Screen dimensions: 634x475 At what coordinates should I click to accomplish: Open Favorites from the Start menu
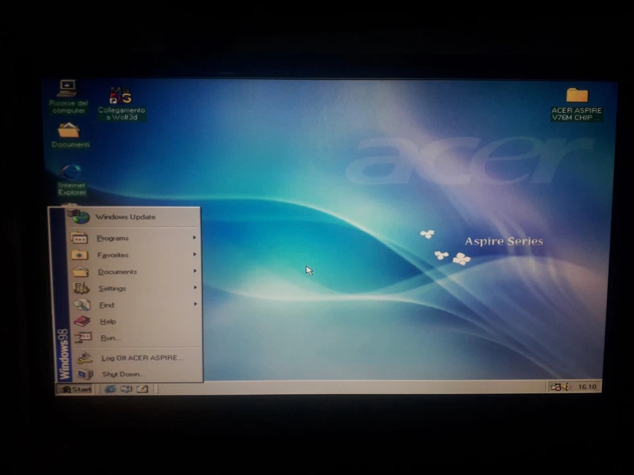[112, 255]
